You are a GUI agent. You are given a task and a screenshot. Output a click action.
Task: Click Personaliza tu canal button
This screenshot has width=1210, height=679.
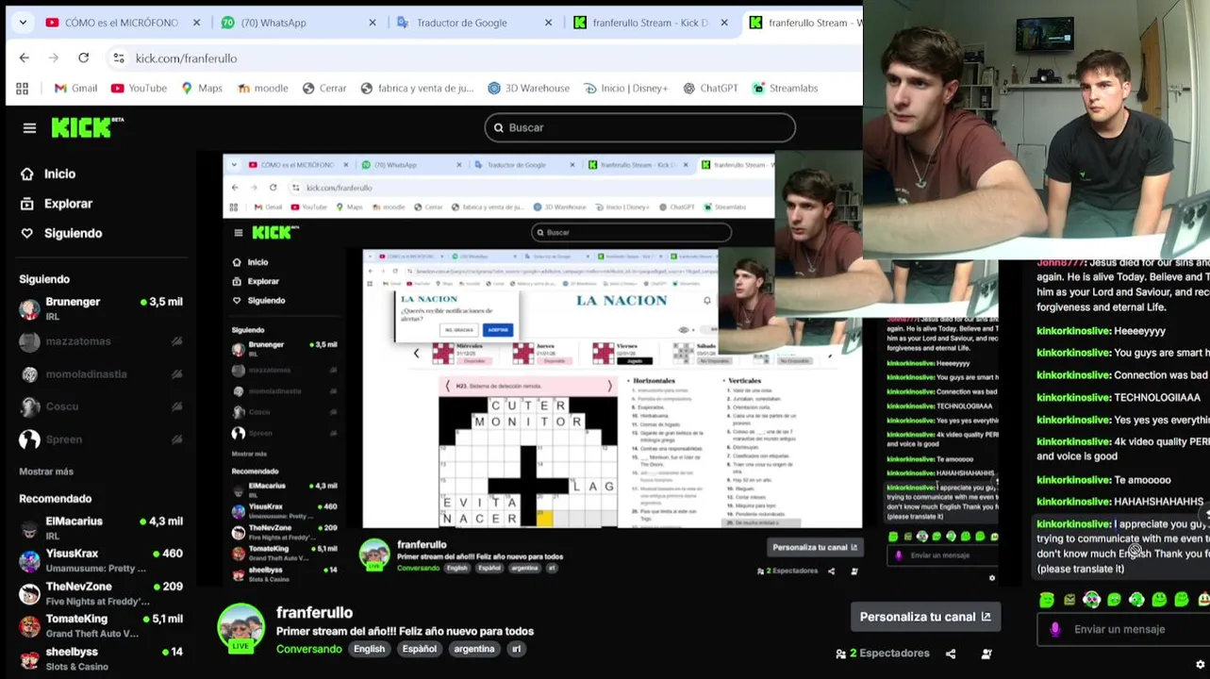925,617
